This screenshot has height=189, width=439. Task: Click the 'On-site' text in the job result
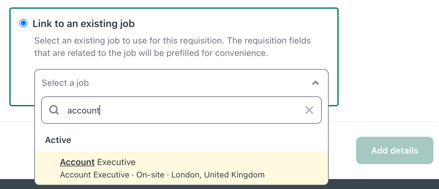click(x=150, y=175)
